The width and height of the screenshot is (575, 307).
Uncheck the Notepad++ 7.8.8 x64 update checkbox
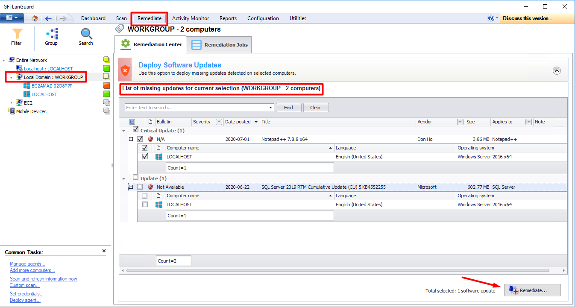click(140, 139)
